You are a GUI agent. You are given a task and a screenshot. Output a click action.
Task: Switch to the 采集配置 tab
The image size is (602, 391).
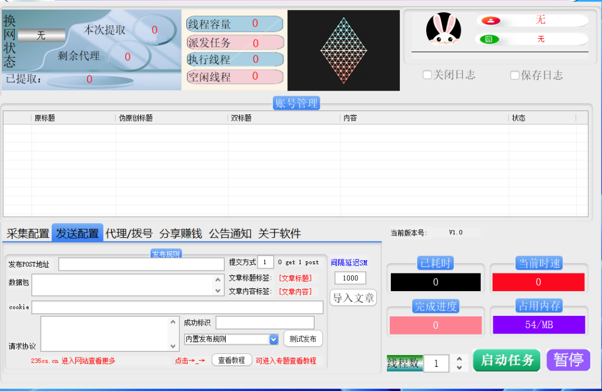pyautogui.click(x=28, y=234)
